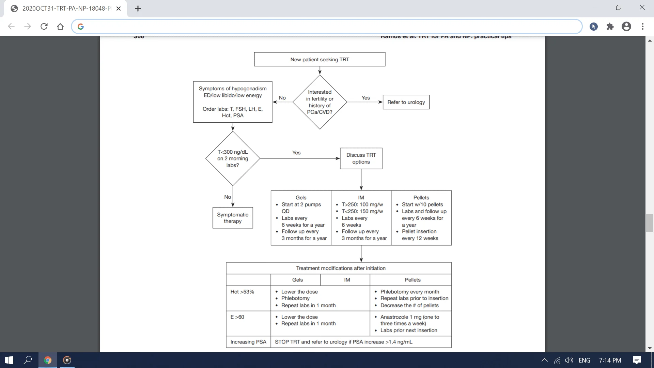Click the active browser tab label
The width and height of the screenshot is (654, 368).
66,8
